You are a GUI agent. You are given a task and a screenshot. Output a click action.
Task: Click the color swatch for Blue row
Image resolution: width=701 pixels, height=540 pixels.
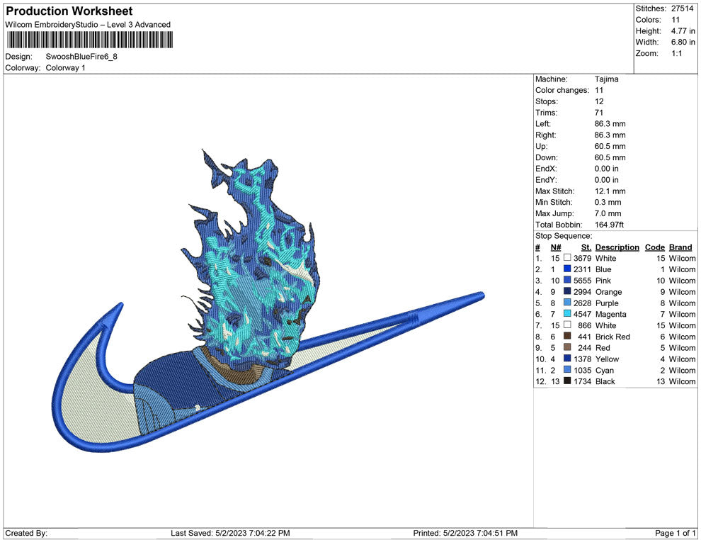click(567, 269)
